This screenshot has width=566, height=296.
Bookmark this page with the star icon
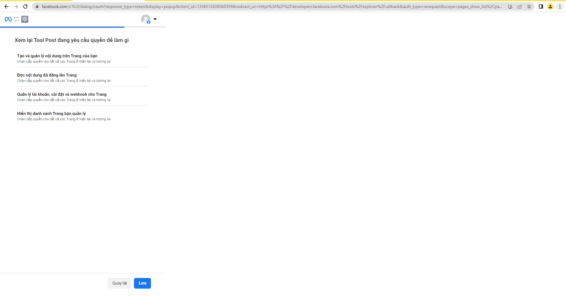point(529,6)
